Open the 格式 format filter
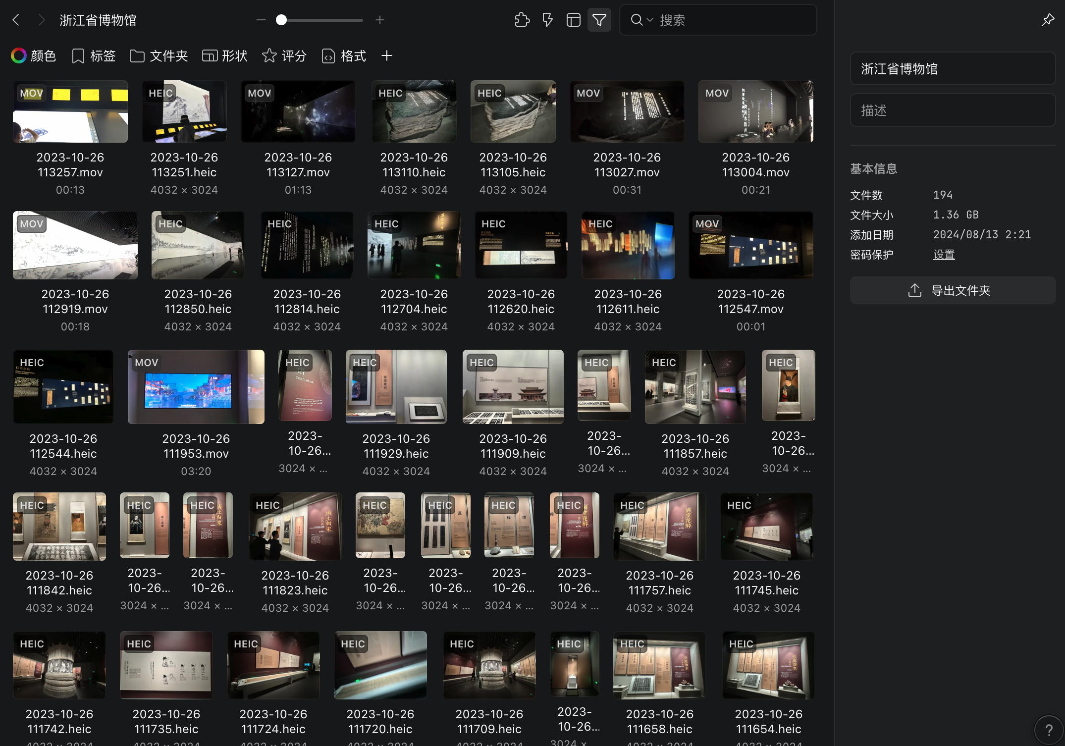The height and width of the screenshot is (746, 1065). [x=343, y=55]
